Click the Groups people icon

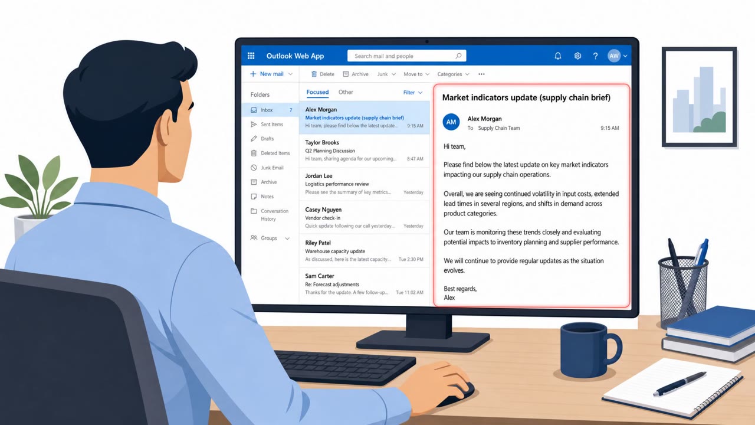coord(254,238)
